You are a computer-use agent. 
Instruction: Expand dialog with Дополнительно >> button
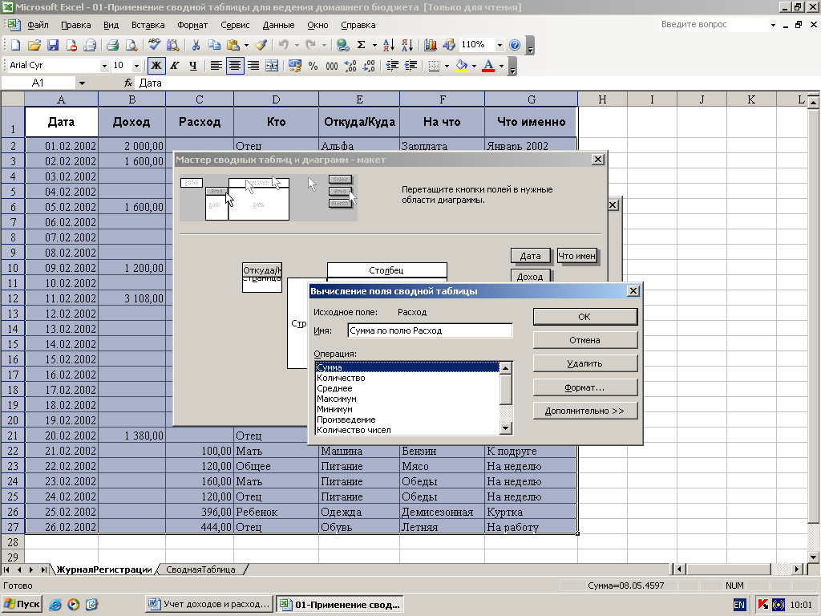584,411
